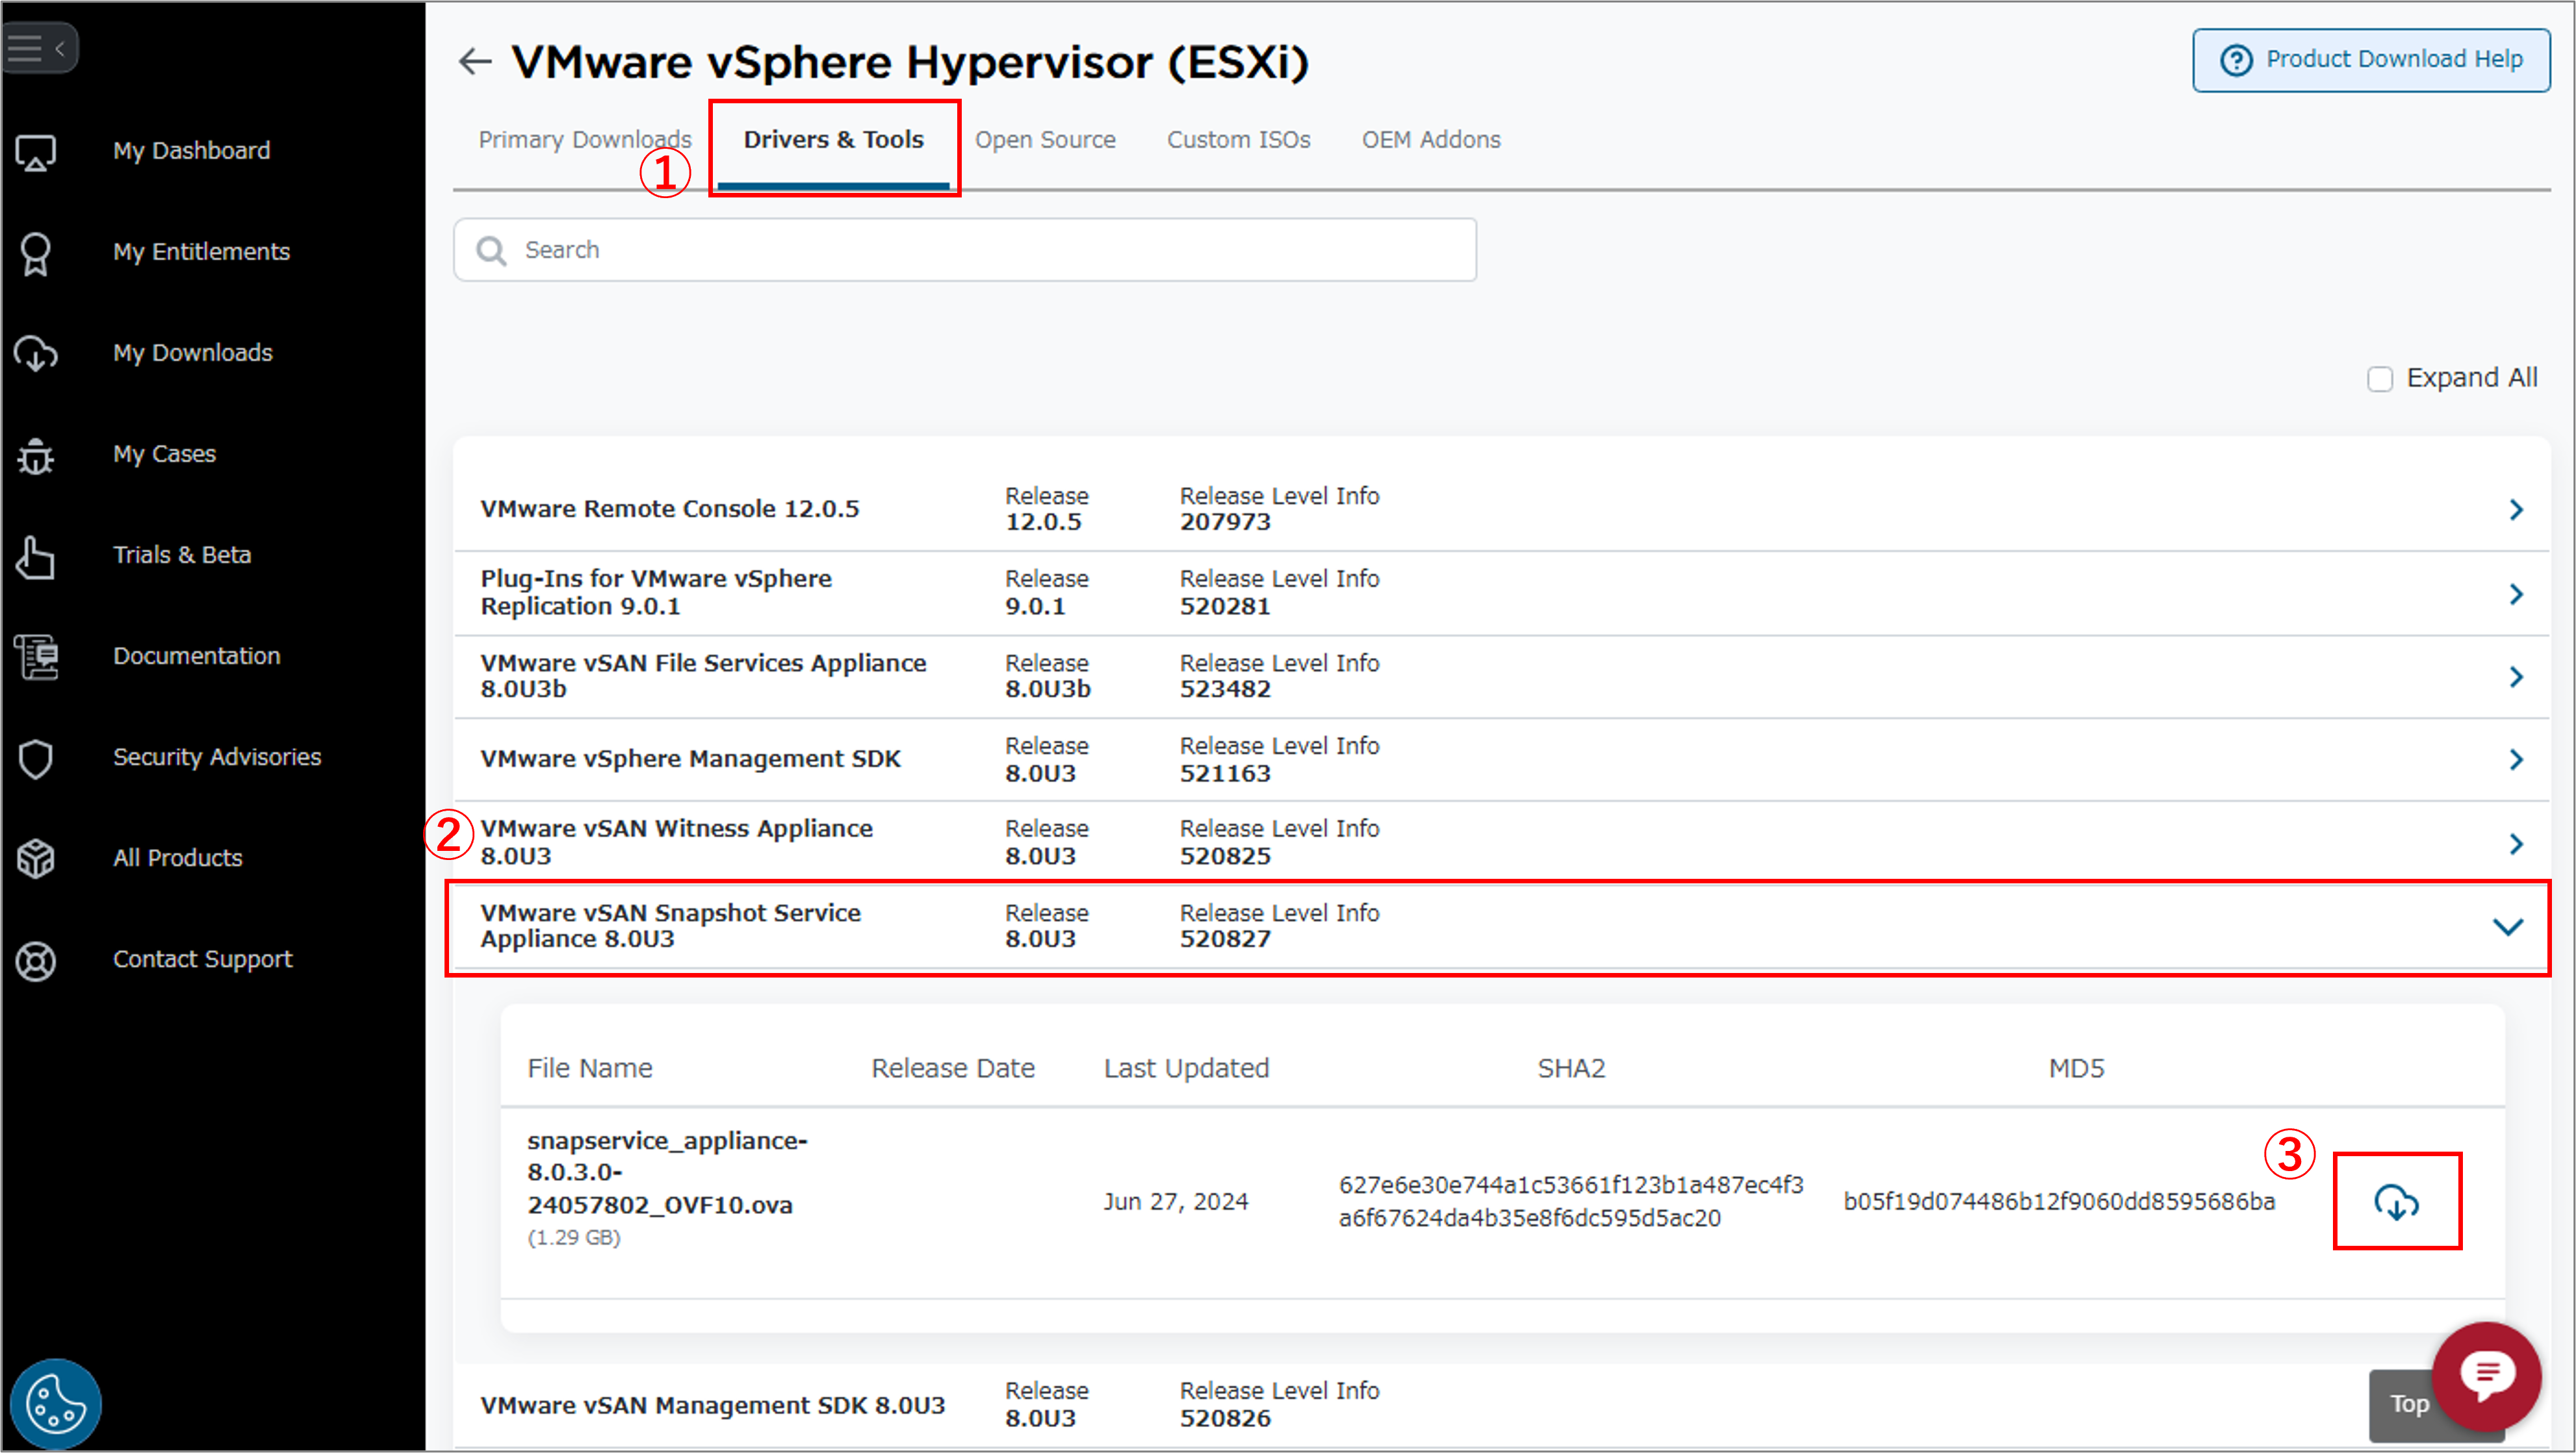Image resolution: width=2576 pixels, height=1453 pixels.
Task: Click Last Updated column header
Action: click(x=1186, y=1068)
